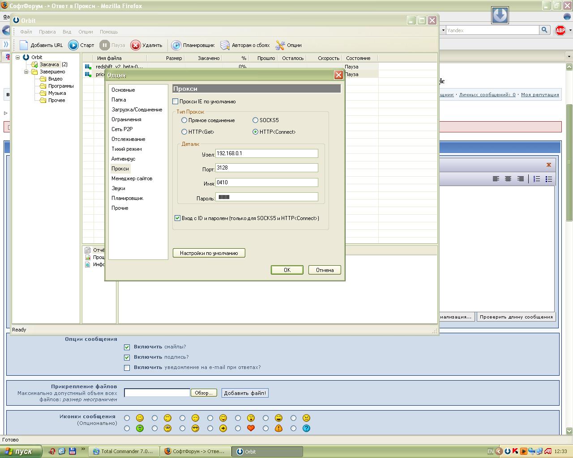The width and height of the screenshot is (573, 458).
Task: Click the OK button in Опции dialog
Action: [287, 270]
